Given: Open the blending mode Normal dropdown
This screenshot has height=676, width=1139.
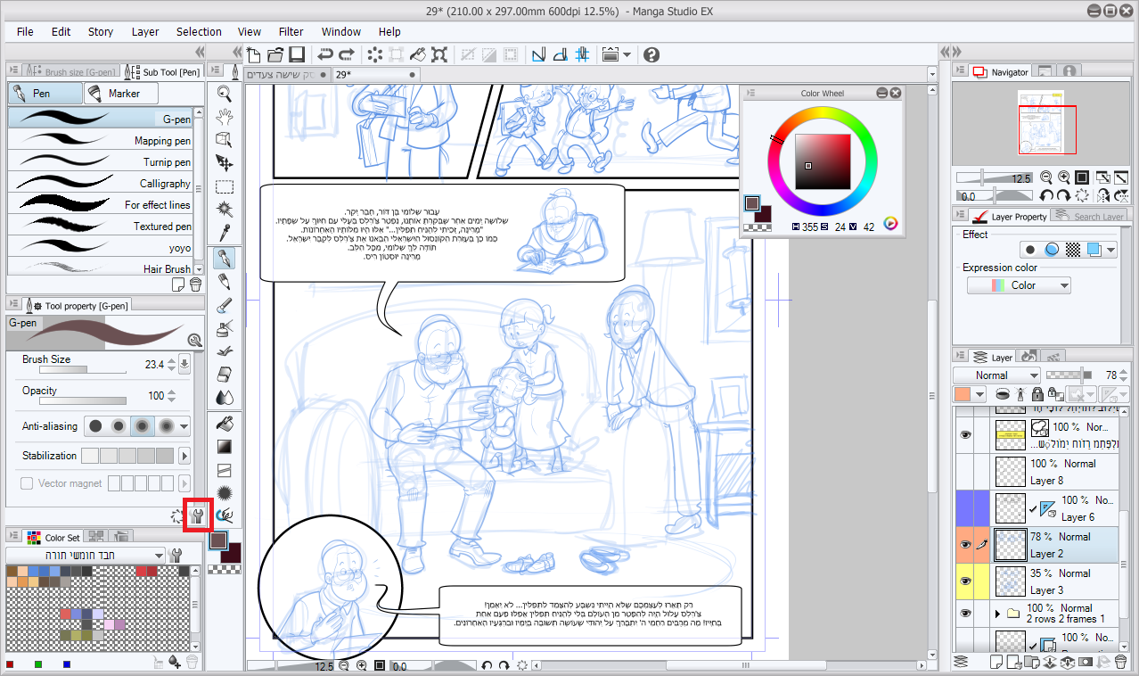Looking at the screenshot, I should click(x=996, y=375).
